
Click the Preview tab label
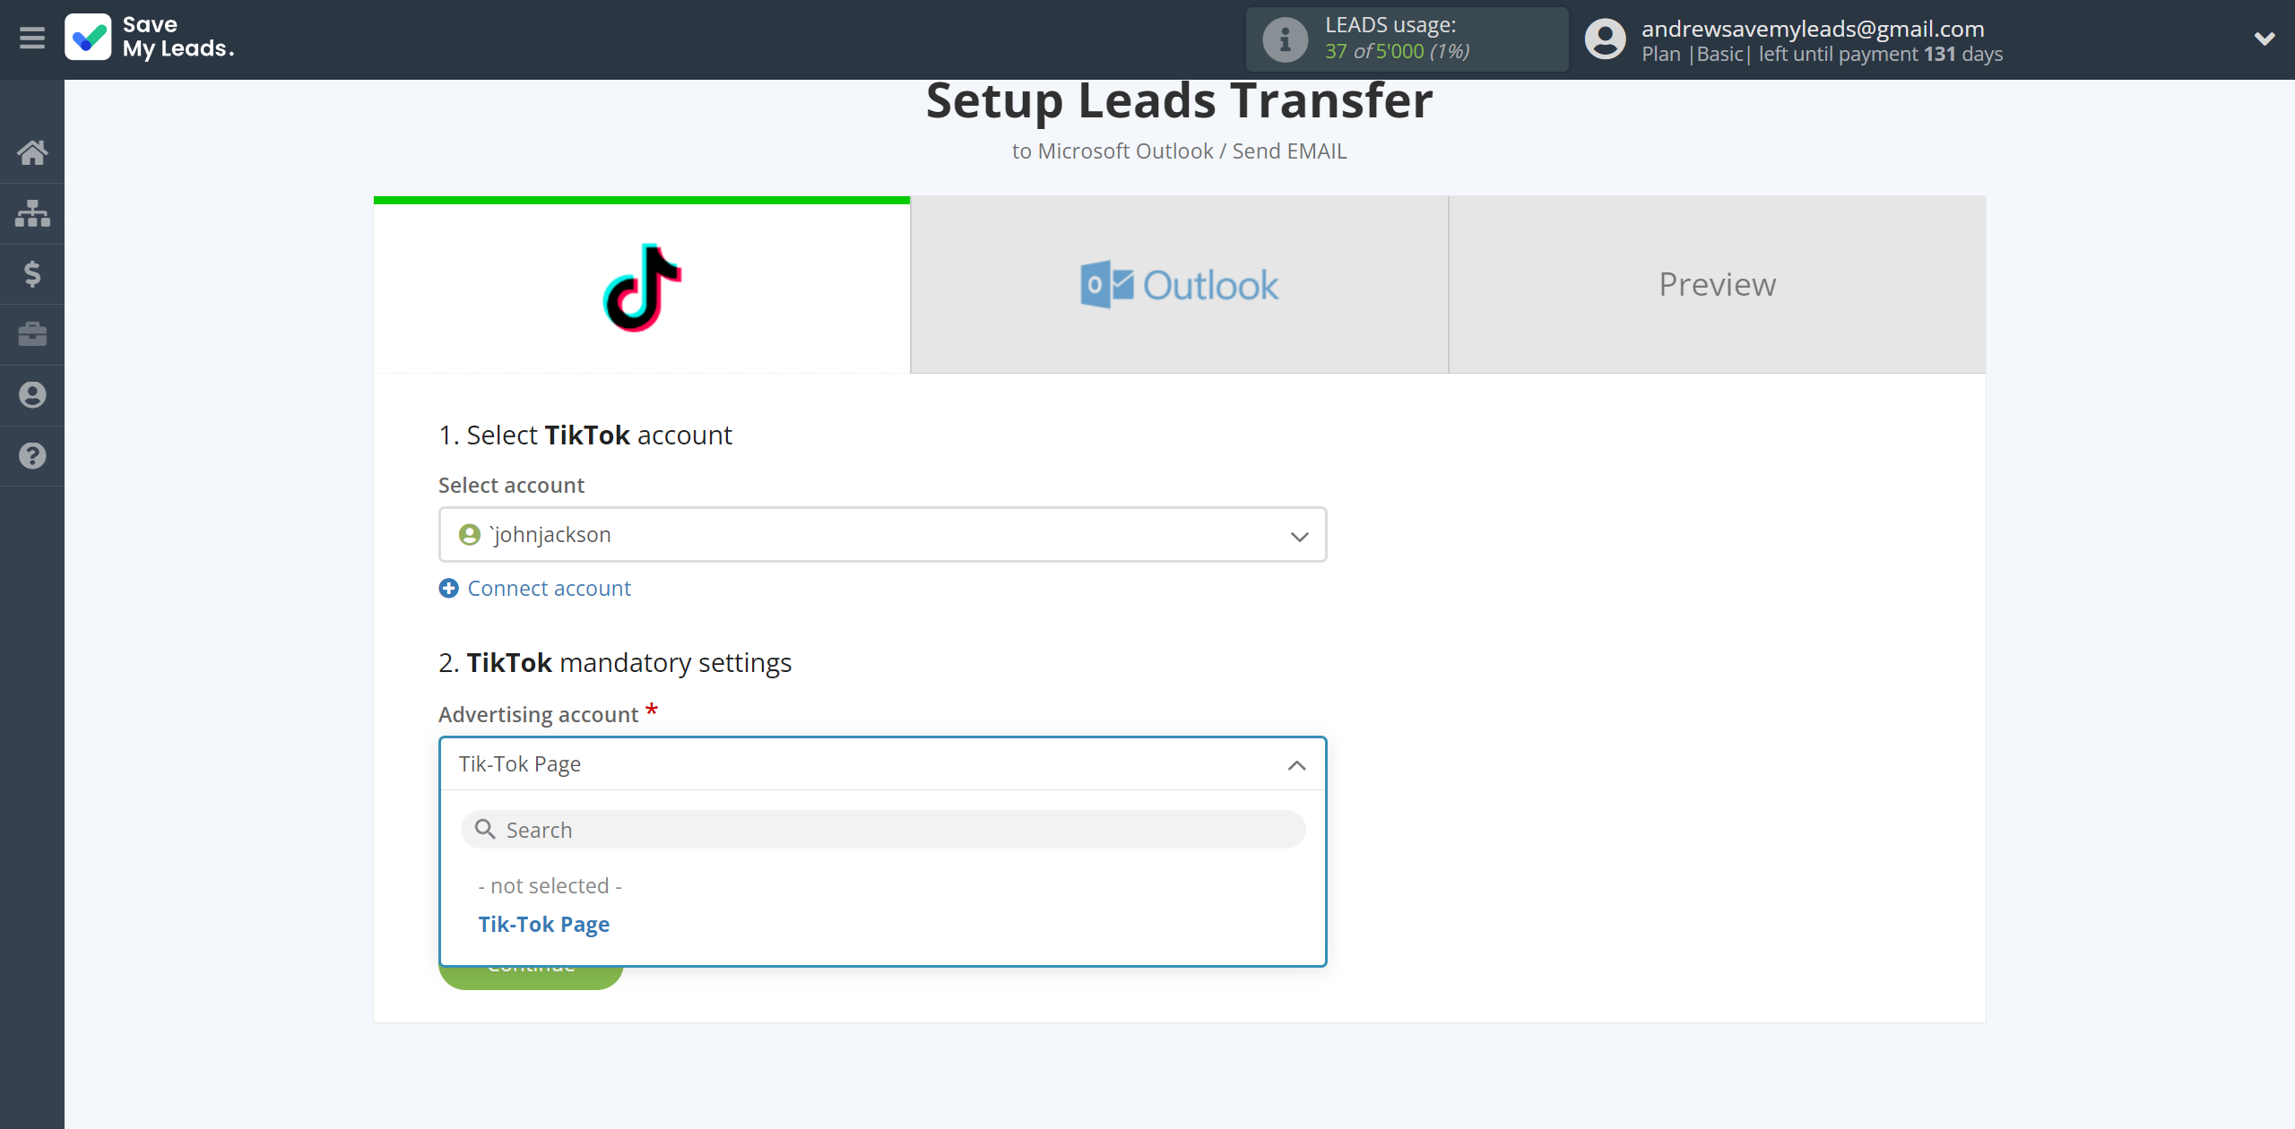[x=1717, y=282]
